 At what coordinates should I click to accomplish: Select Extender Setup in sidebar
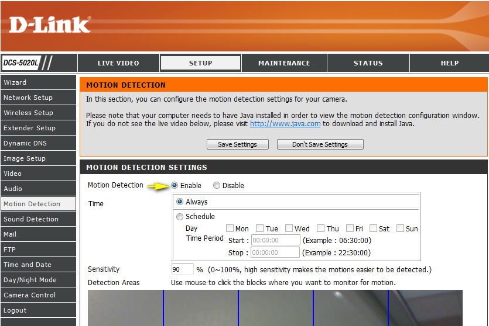pos(39,128)
